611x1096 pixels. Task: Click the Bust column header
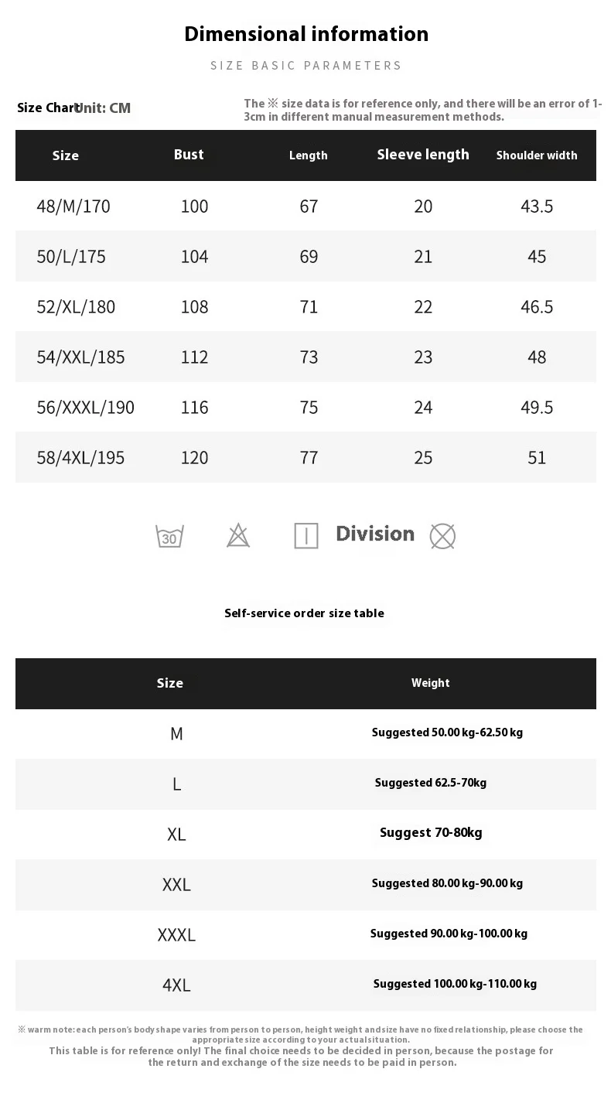pyautogui.click(x=189, y=155)
